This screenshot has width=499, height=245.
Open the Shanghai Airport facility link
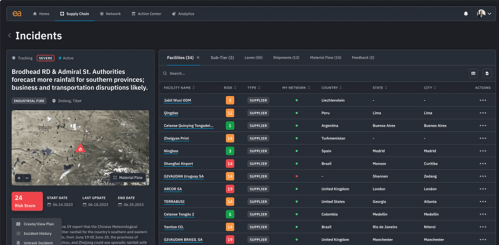178,164
